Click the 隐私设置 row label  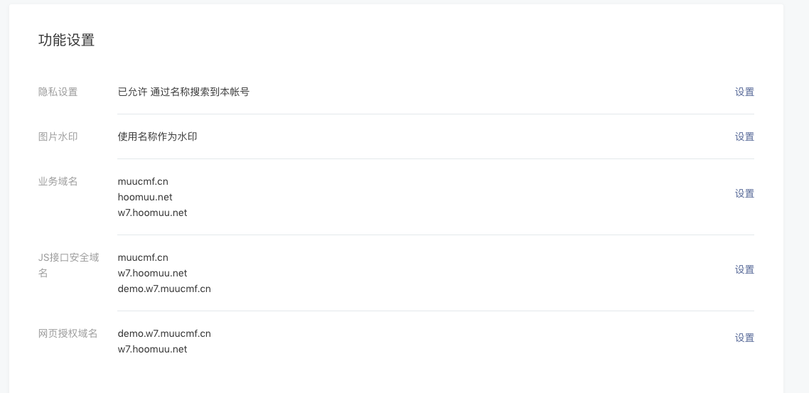58,92
